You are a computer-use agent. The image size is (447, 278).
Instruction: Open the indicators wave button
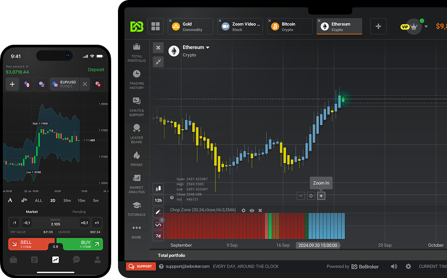click(x=158, y=224)
